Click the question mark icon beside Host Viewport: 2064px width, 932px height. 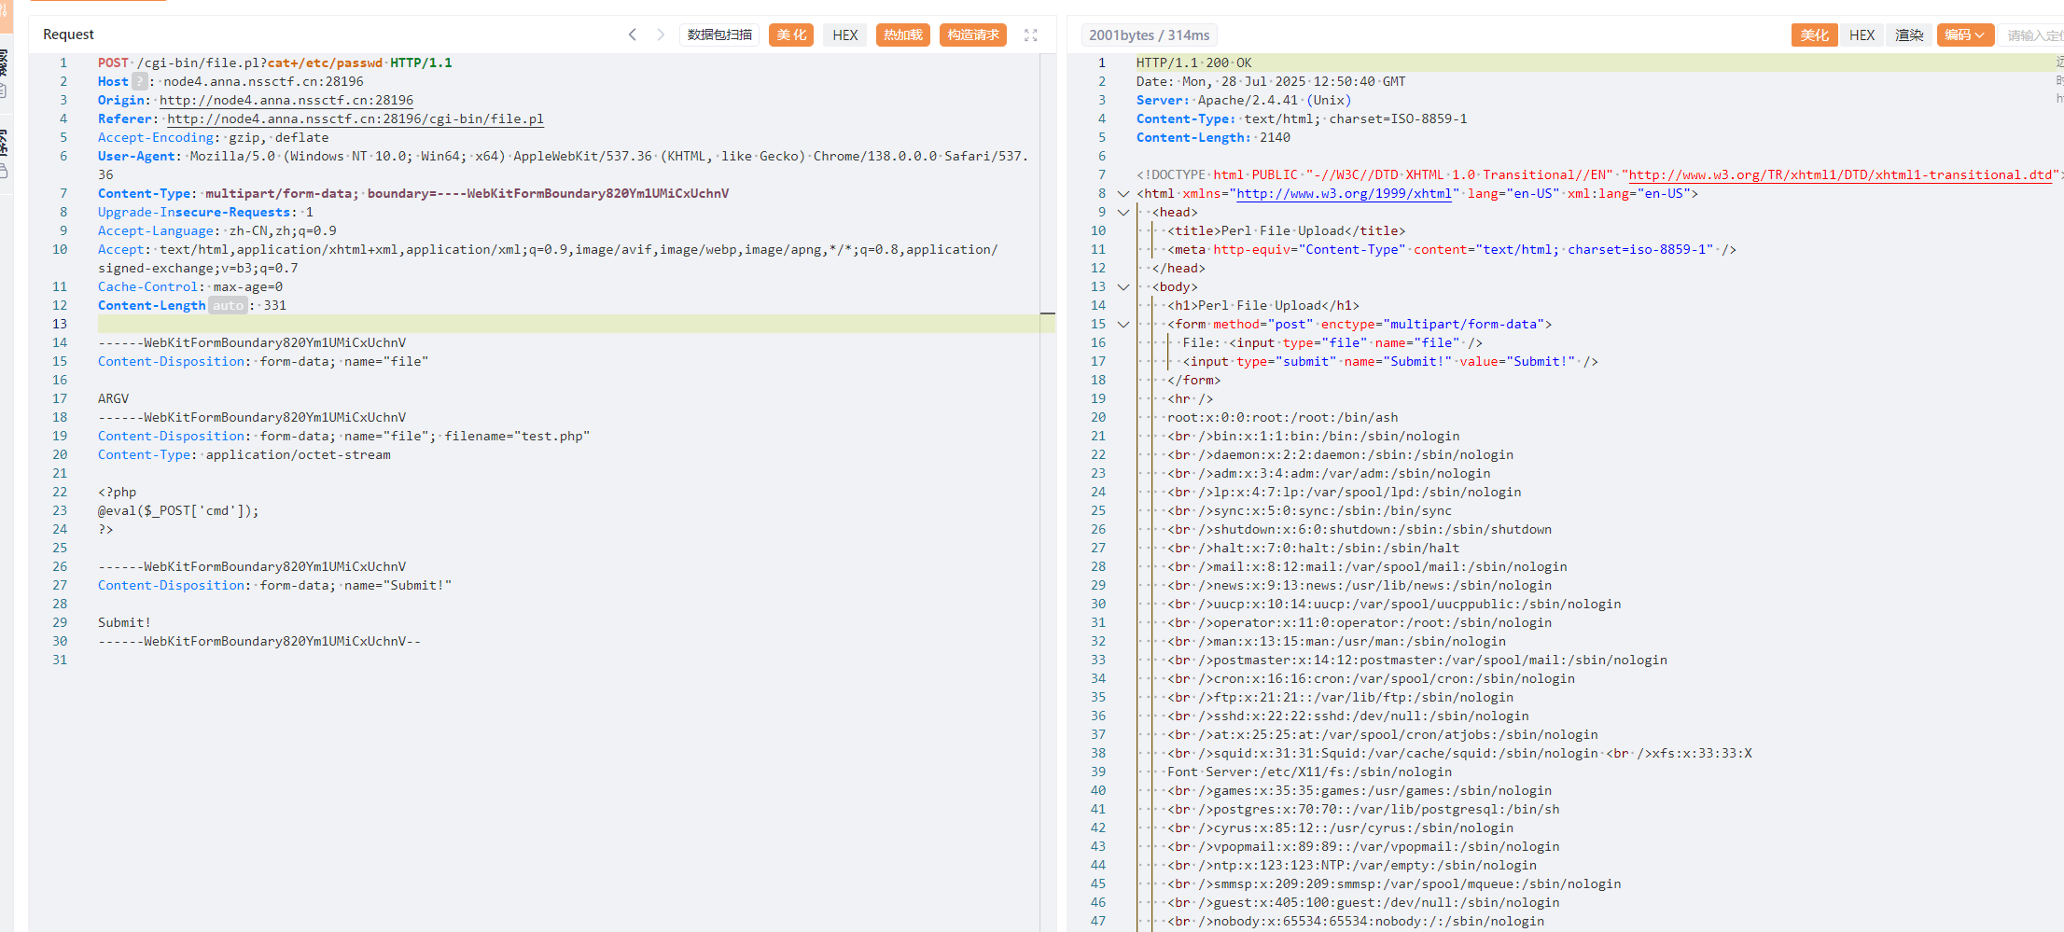(x=139, y=81)
